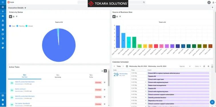Click the star icon beside Executive Details

coord(25,8)
